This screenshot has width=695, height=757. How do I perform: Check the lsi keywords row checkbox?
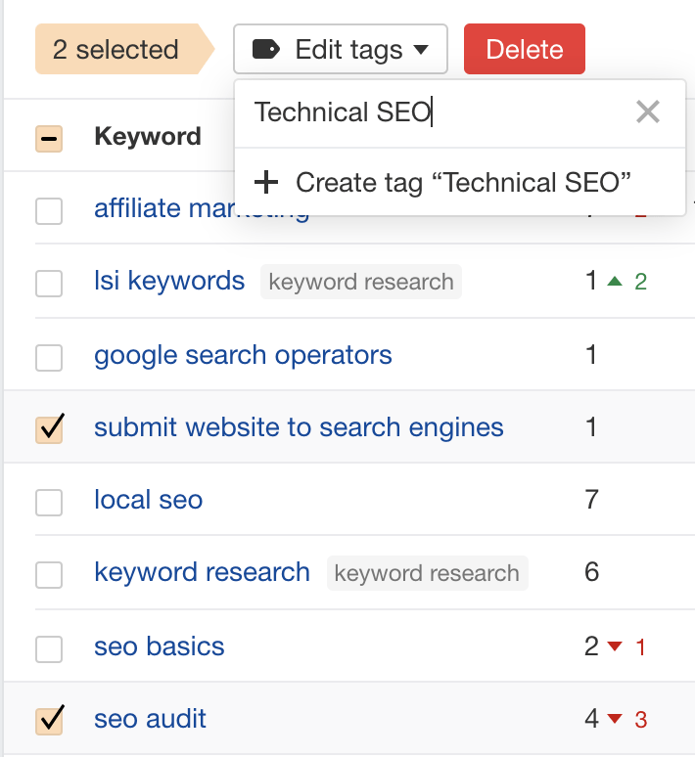tap(49, 284)
